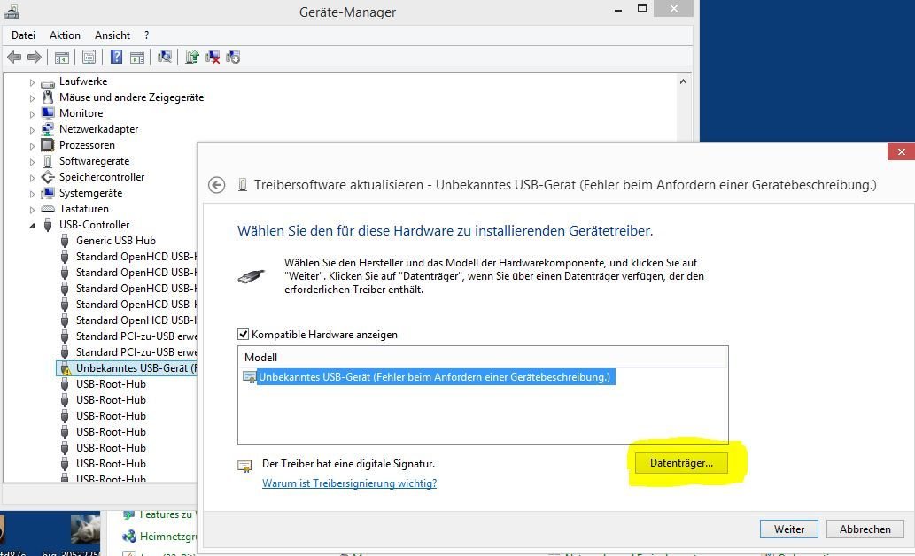Image resolution: width=915 pixels, height=556 pixels.
Task: Go back using wizard's circular back arrow
Action: [x=216, y=185]
